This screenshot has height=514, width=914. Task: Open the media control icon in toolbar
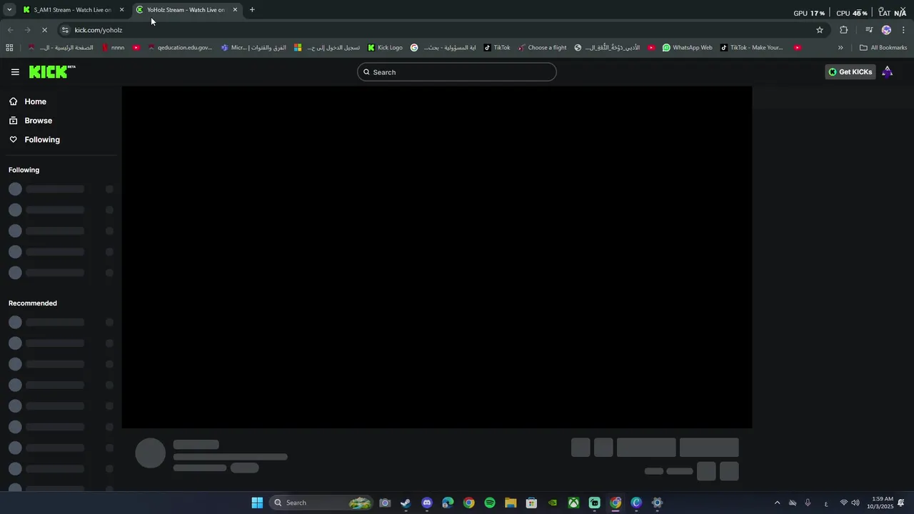tap(869, 30)
